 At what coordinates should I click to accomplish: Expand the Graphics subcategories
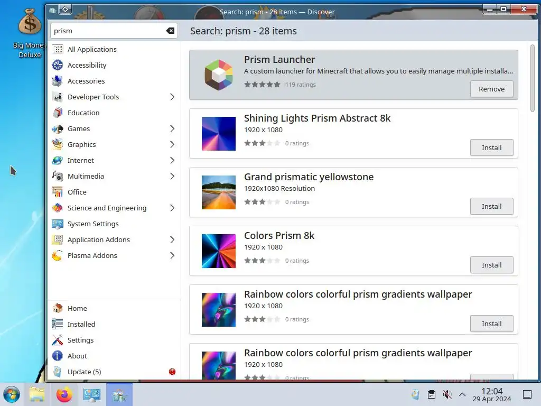pyautogui.click(x=172, y=144)
